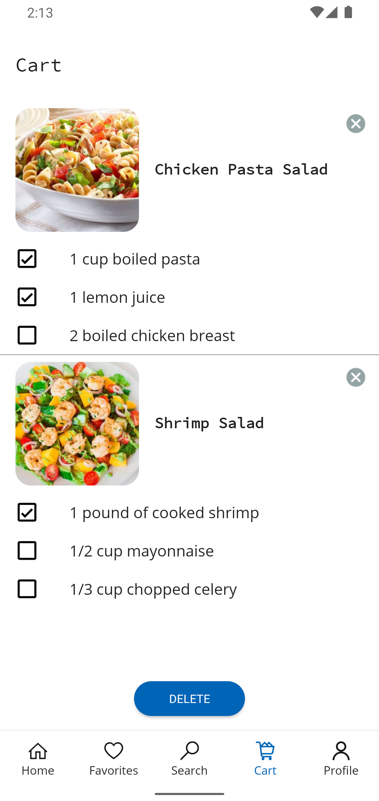Go to Favorites heart icon
Viewport: 379px width, 801px height.
click(114, 751)
